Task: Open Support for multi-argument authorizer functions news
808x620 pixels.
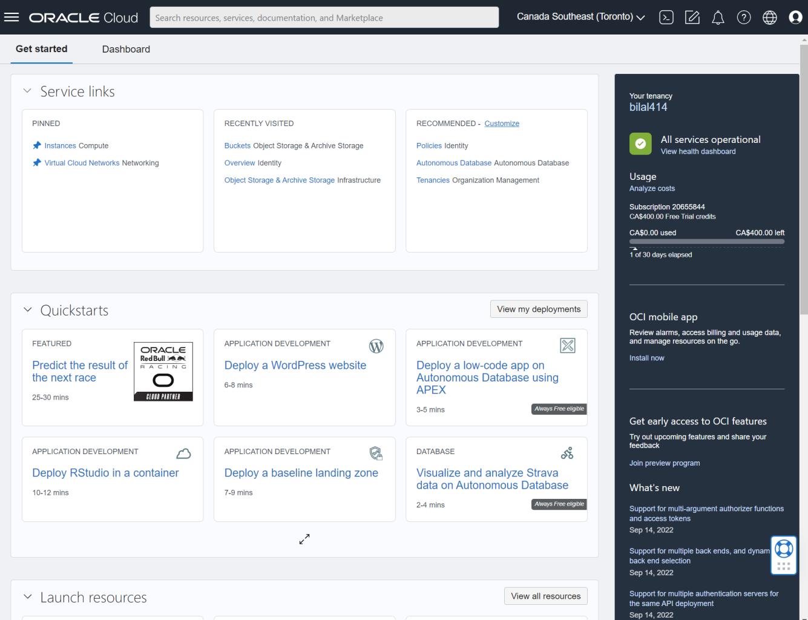Action: (706, 513)
